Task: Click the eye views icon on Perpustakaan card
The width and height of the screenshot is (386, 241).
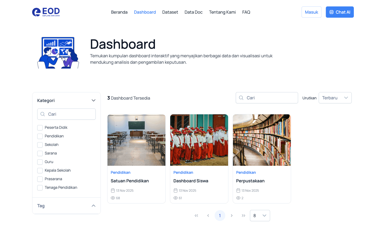Action: tap(238, 198)
